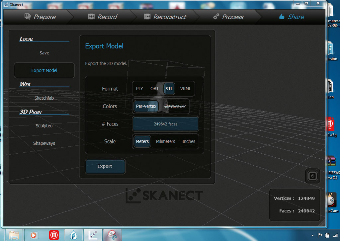Click the power plug tray icon

[327, 235]
